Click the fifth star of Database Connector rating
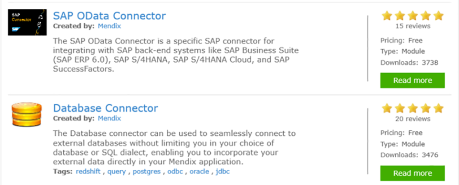Screen dimensions: 459x185 click(438, 108)
